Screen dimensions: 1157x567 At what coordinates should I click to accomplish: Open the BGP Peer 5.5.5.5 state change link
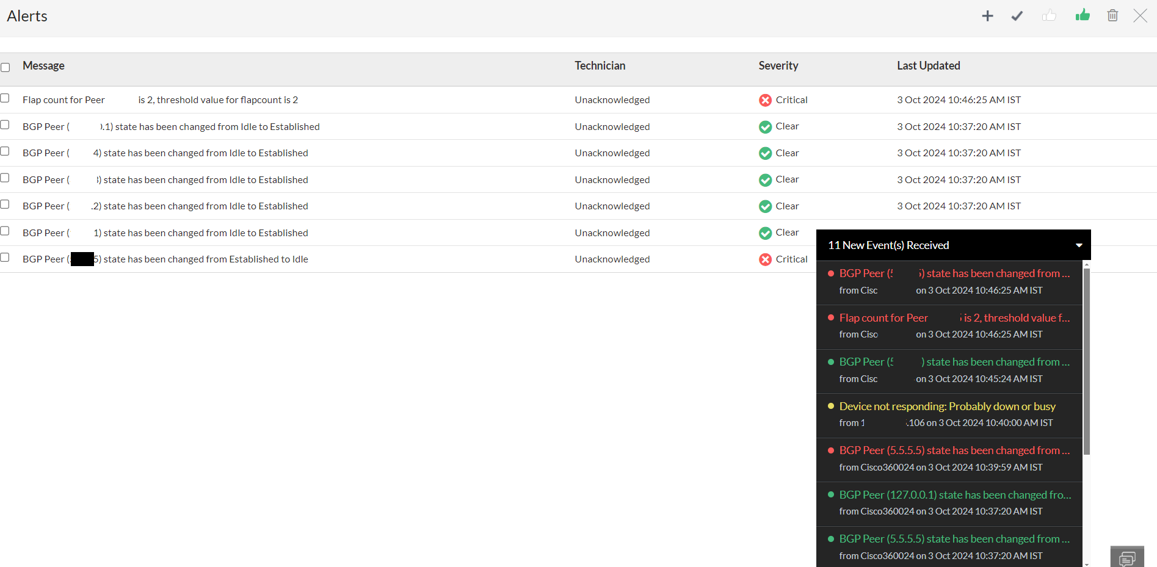(x=954, y=450)
